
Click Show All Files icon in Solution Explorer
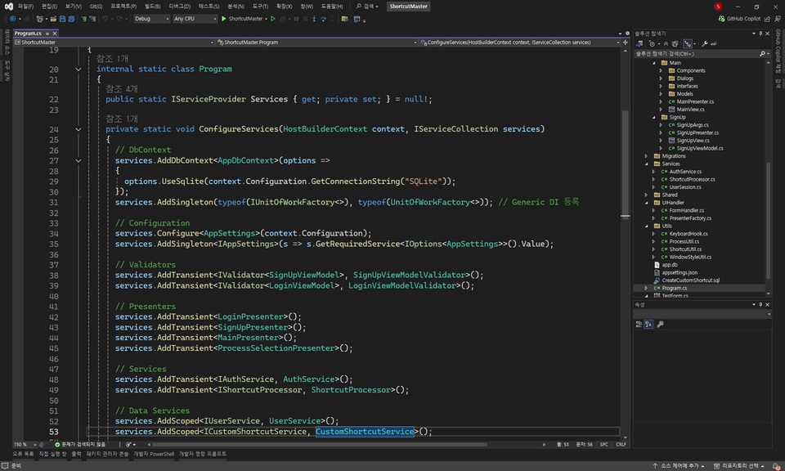coord(675,43)
